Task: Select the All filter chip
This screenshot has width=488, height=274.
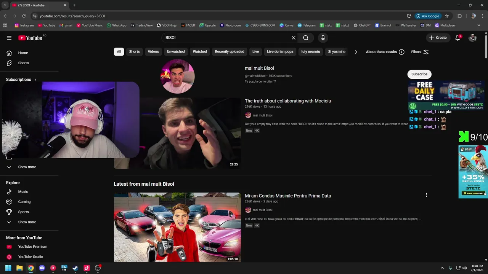Action: (119, 52)
